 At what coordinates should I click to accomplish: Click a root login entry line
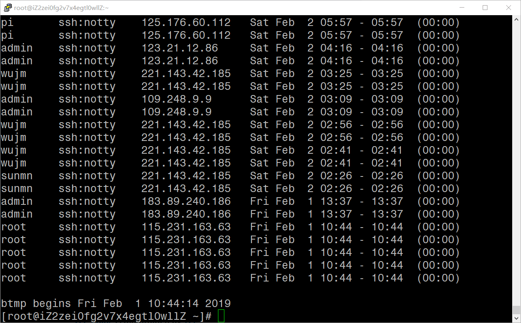[x=13, y=227]
